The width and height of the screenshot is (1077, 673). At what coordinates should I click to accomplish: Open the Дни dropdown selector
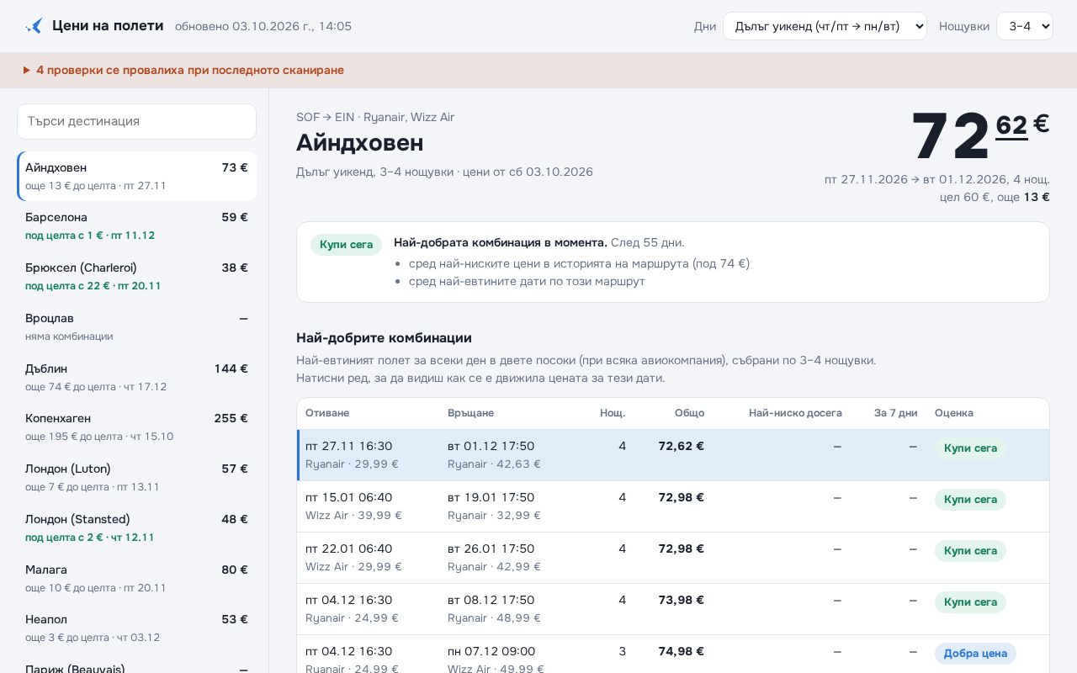tap(825, 26)
